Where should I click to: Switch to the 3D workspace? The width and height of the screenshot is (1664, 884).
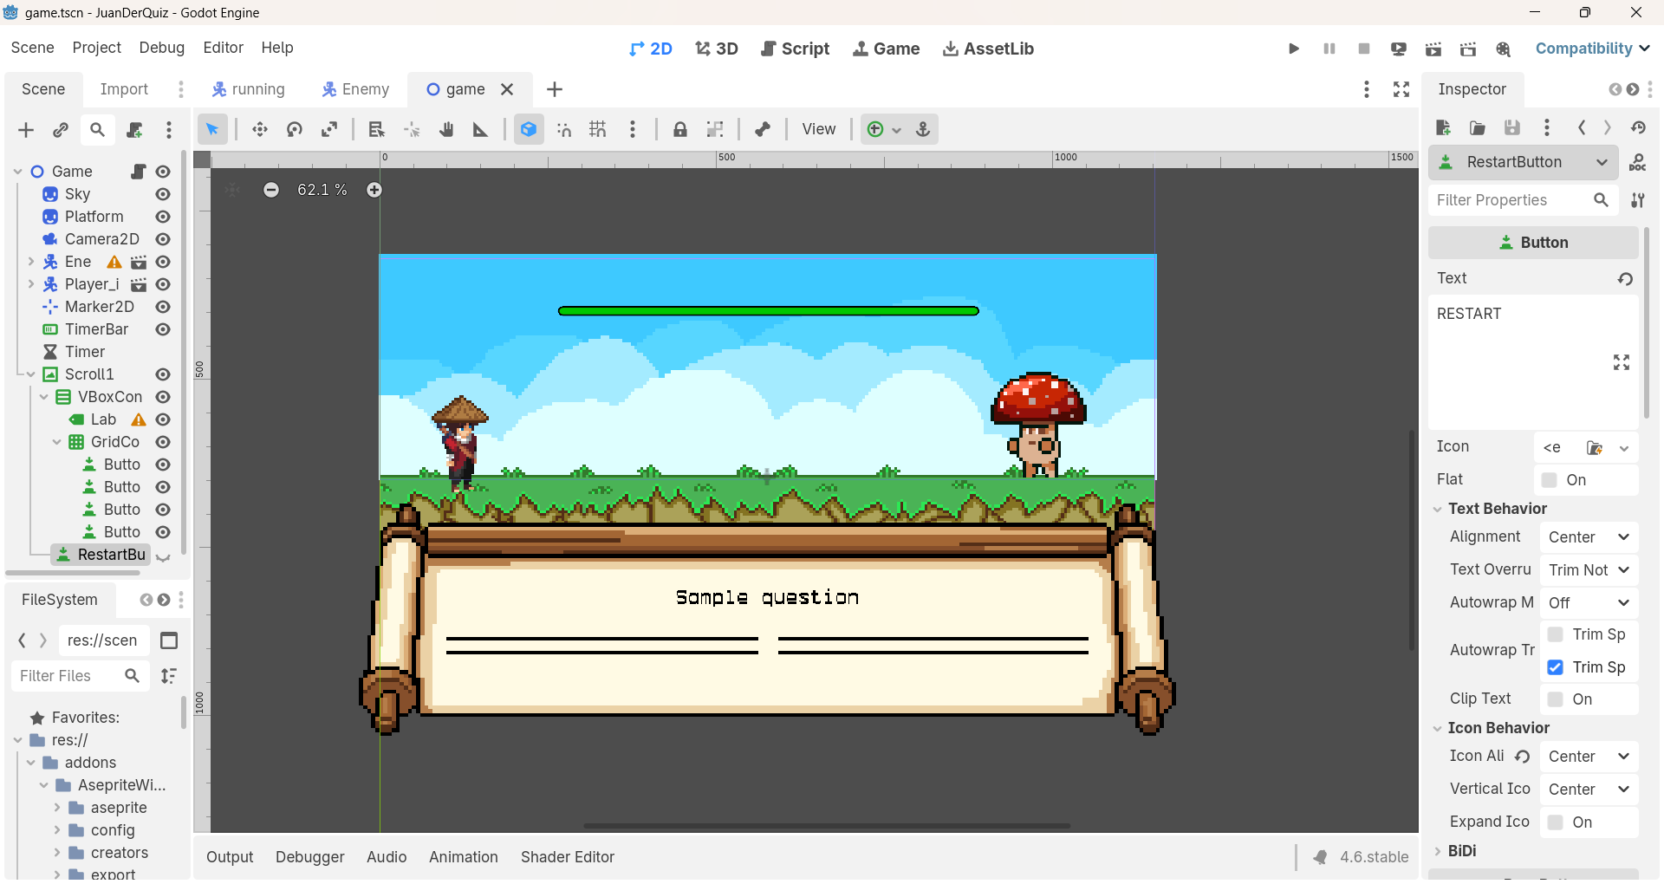pyautogui.click(x=717, y=49)
